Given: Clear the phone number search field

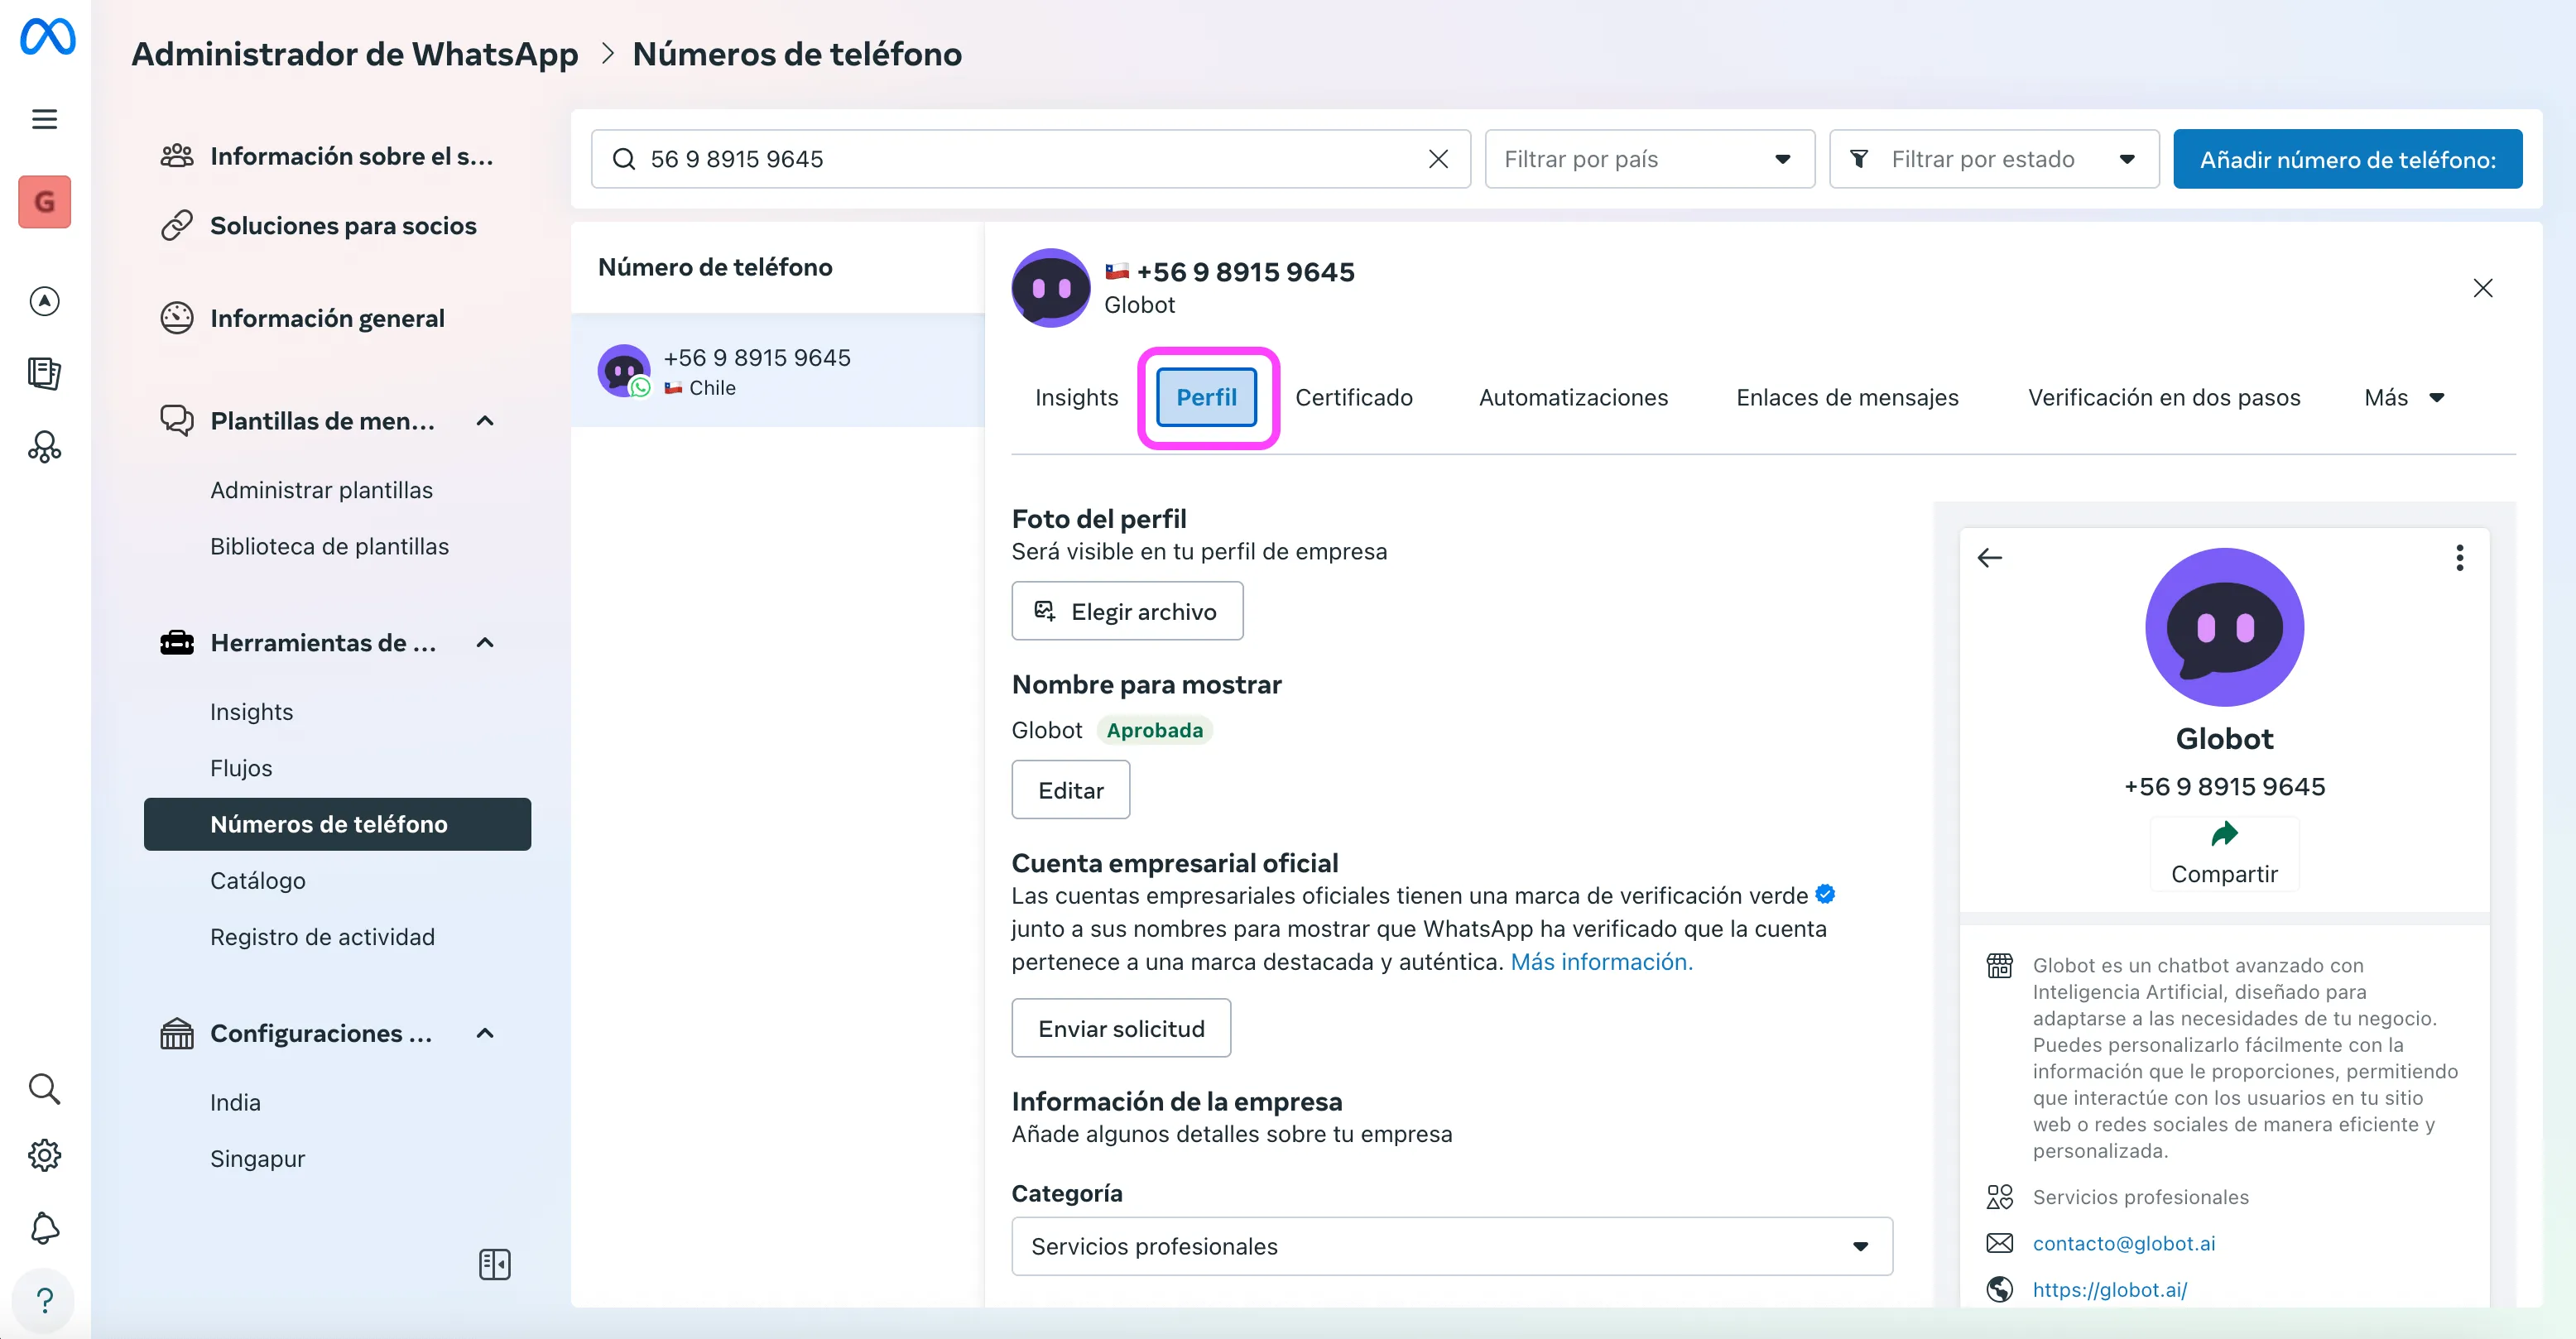Looking at the screenshot, I should pyautogui.click(x=1437, y=159).
